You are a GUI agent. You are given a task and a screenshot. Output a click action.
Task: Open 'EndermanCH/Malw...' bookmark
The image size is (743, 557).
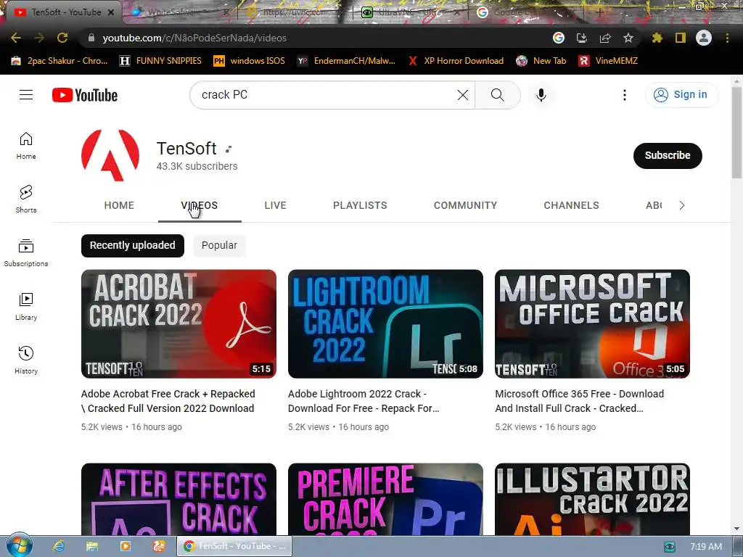coord(346,61)
